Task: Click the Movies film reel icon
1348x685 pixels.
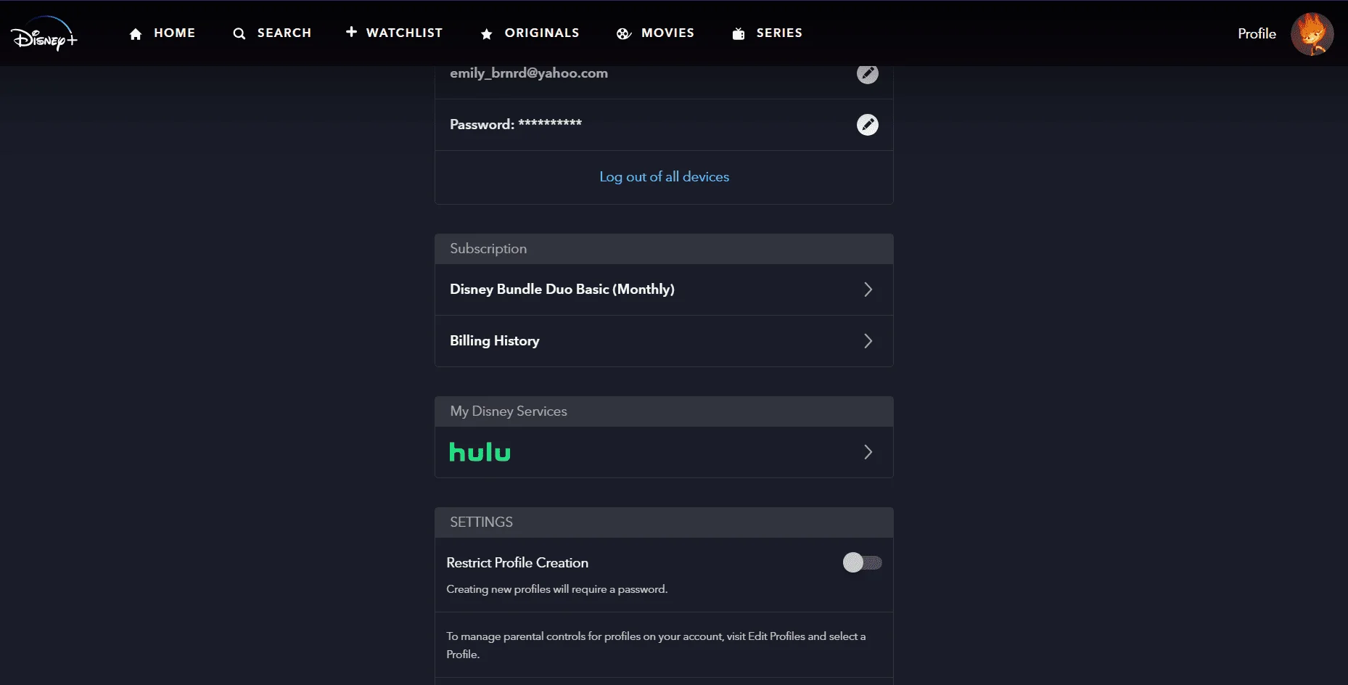Action: [x=624, y=33]
